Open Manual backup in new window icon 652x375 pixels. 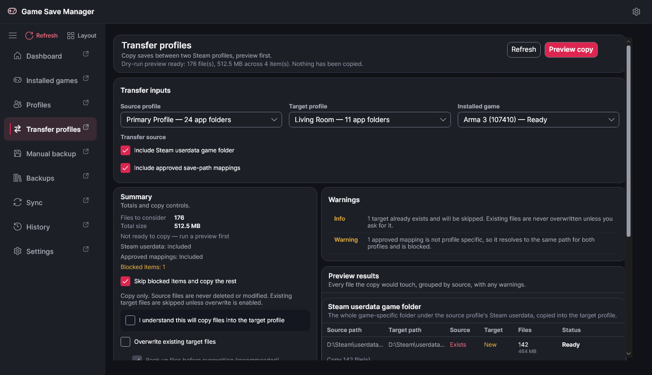pyautogui.click(x=86, y=151)
